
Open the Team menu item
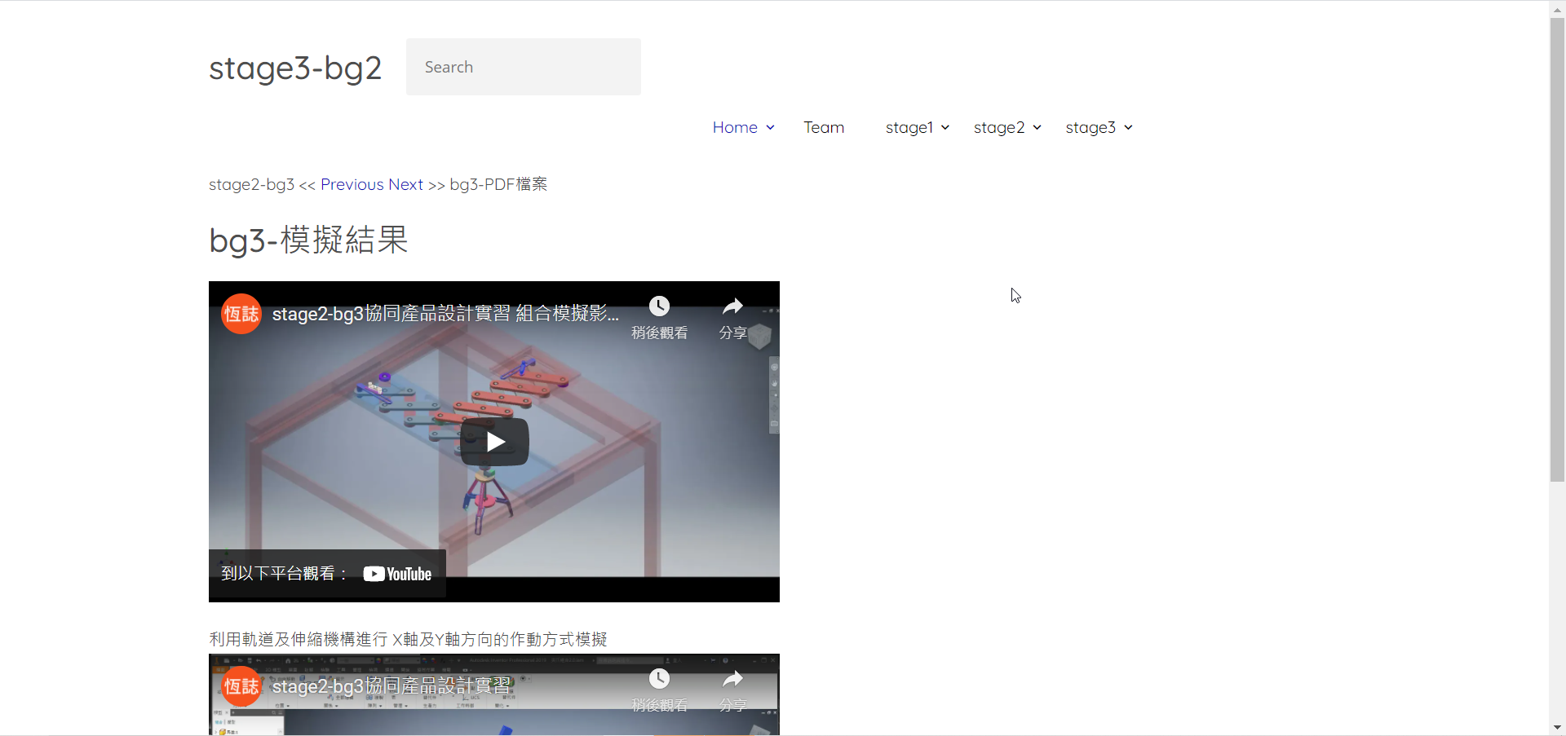click(824, 128)
